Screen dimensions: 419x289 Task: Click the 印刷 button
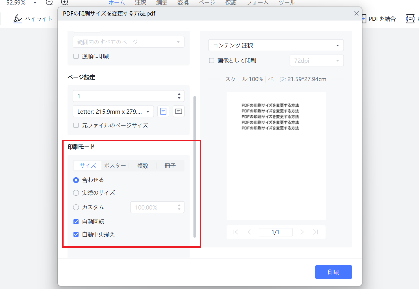point(333,272)
